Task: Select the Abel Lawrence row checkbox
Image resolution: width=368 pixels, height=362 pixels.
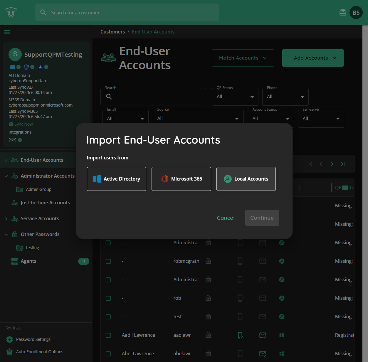Action: tap(108, 354)
